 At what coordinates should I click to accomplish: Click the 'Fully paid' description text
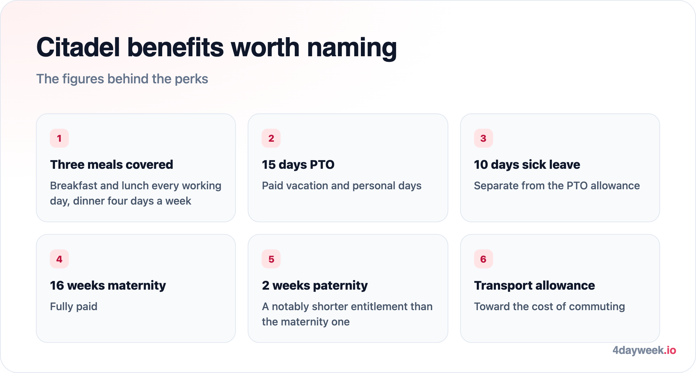tap(73, 307)
